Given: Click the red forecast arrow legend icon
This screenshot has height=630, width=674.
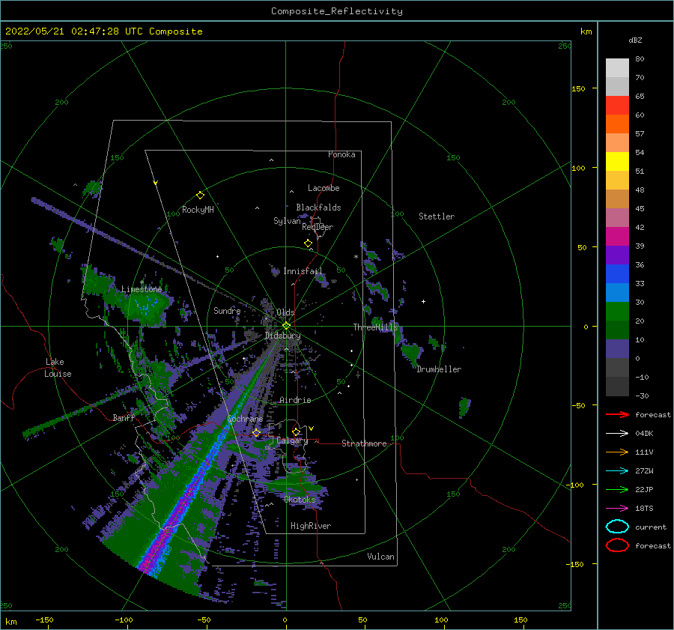Looking at the screenshot, I should click(x=617, y=414).
